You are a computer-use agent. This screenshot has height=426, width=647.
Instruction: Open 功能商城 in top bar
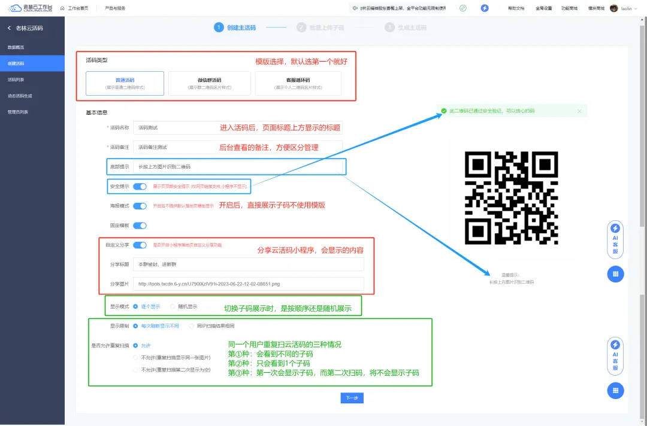click(570, 8)
